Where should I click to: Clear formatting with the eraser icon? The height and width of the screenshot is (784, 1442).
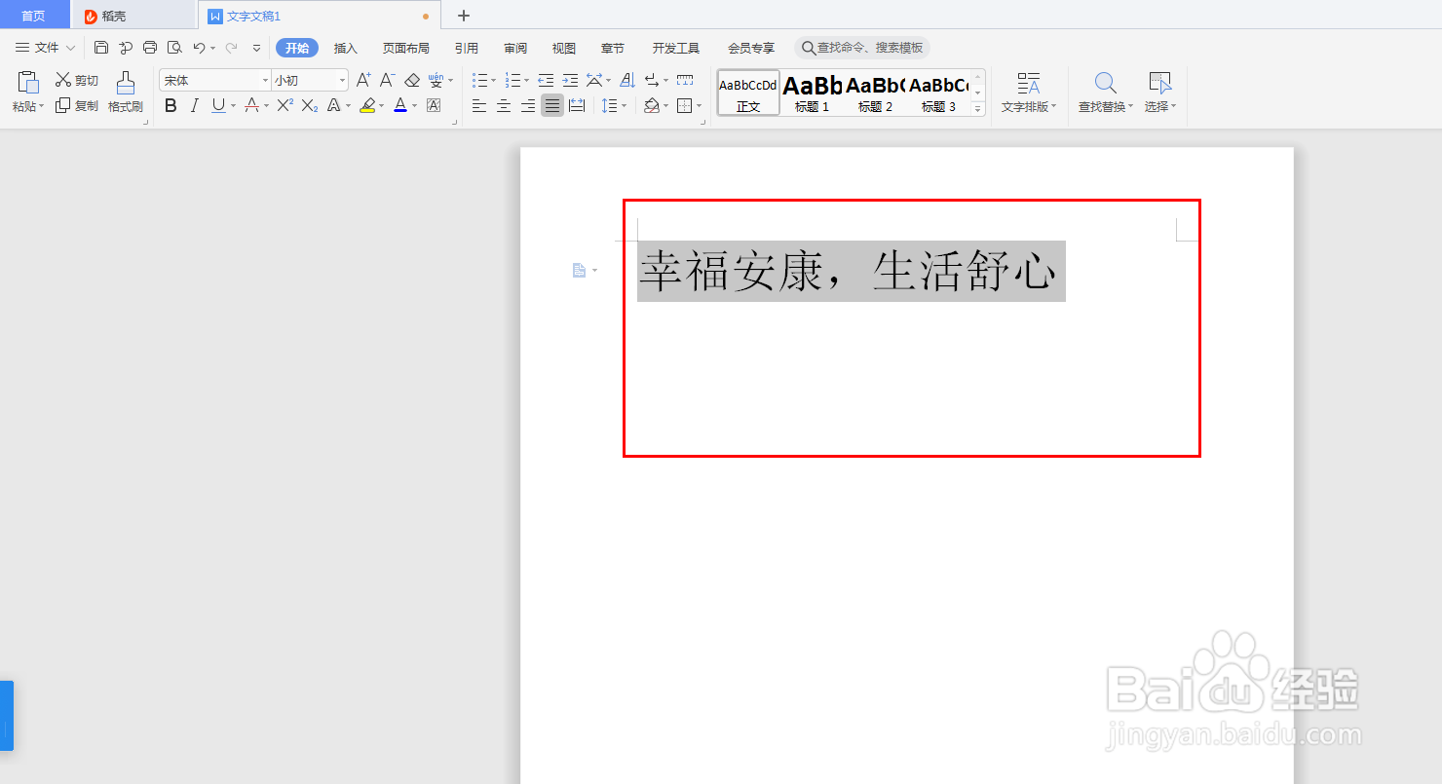[x=411, y=79]
